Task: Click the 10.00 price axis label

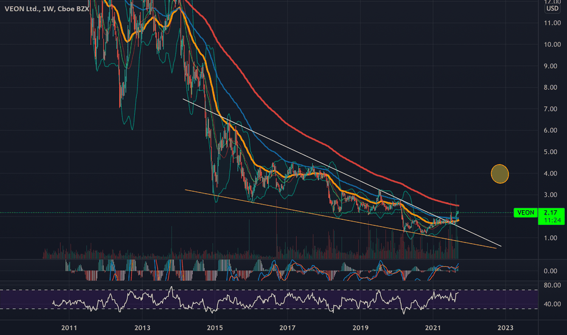Action: click(x=552, y=44)
